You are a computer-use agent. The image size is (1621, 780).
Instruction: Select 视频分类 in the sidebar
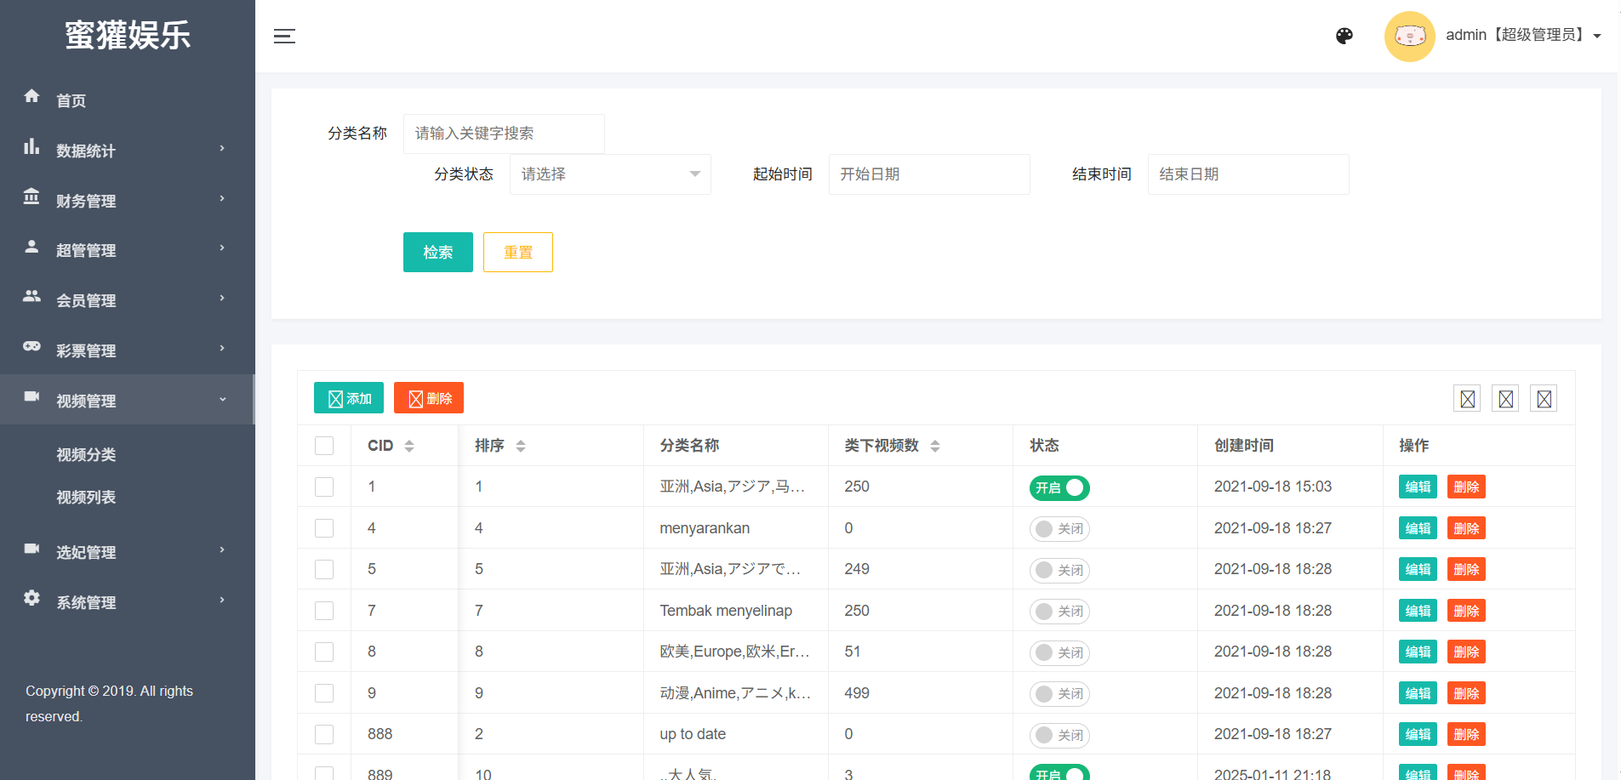click(86, 455)
